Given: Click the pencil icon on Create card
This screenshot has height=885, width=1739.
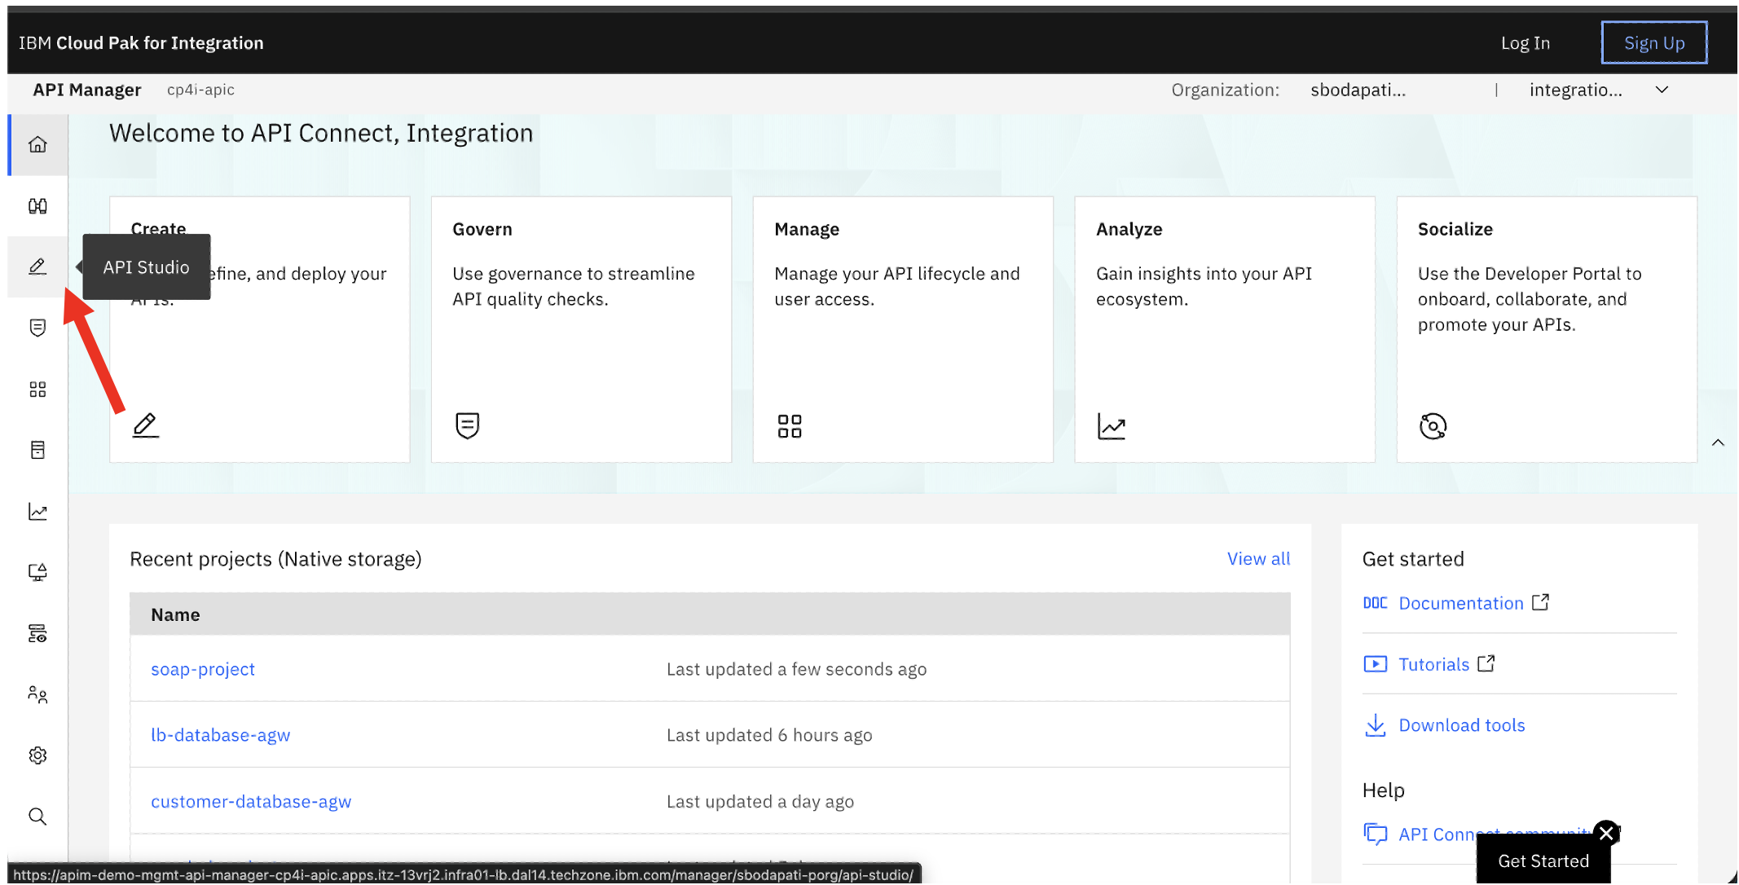Looking at the screenshot, I should [145, 425].
